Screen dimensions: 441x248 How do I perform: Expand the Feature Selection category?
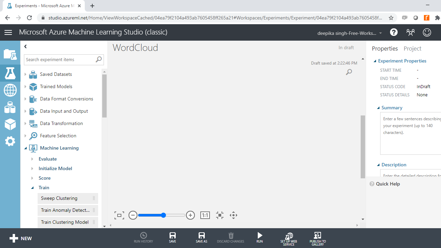25,136
